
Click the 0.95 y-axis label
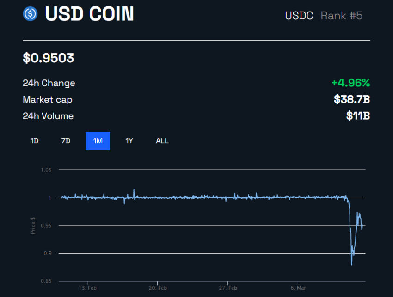pos(46,226)
